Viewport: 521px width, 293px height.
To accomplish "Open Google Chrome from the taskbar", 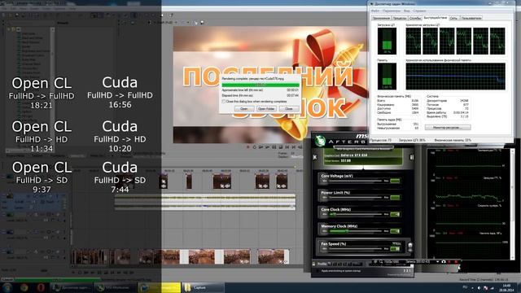I will tap(24, 287).
